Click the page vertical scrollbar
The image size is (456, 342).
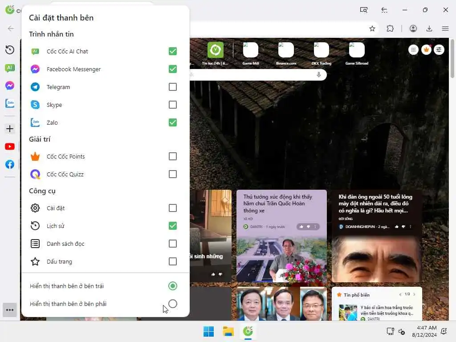tap(452, 58)
